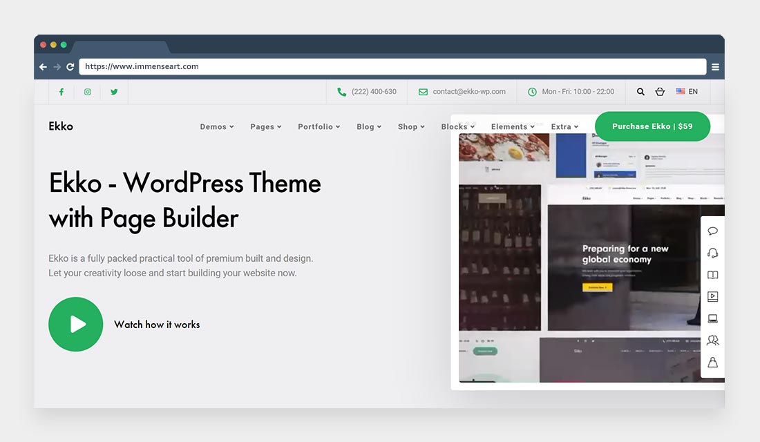Click the US flag language icon
The width and height of the screenshot is (760, 442).
(x=681, y=91)
